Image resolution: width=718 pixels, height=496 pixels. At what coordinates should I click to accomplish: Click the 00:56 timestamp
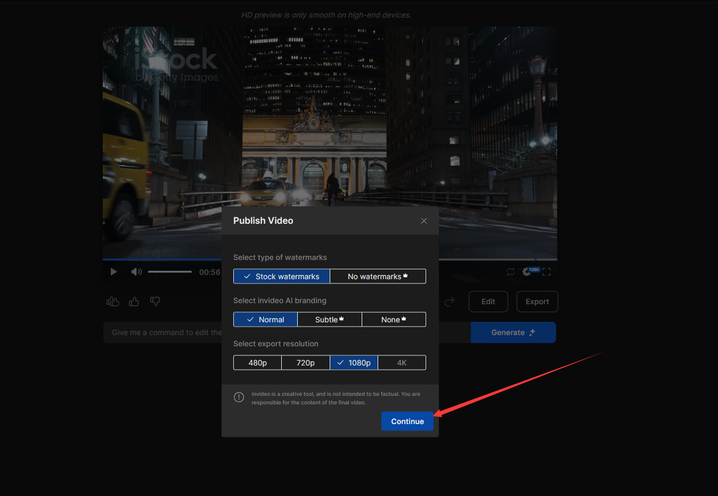coord(210,272)
